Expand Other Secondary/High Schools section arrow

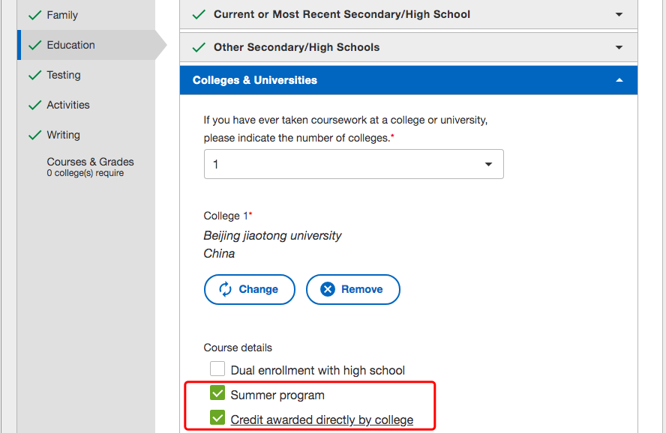(x=619, y=47)
